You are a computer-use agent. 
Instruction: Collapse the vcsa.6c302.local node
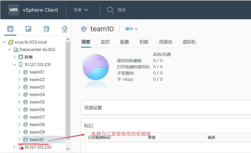point(5,42)
